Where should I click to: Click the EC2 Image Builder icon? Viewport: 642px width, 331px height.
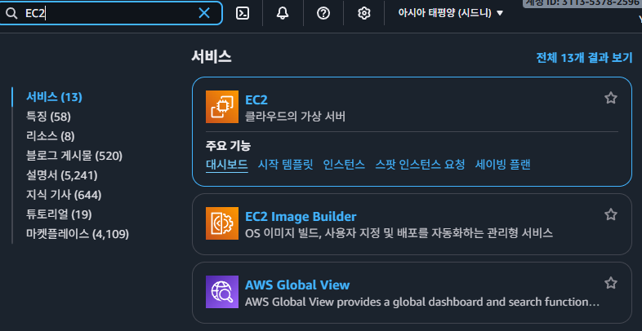[x=222, y=223]
